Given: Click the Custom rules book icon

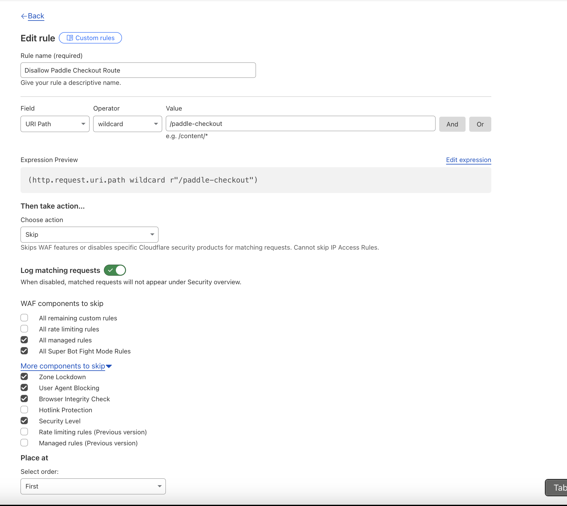Looking at the screenshot, I should click(70, 38).
